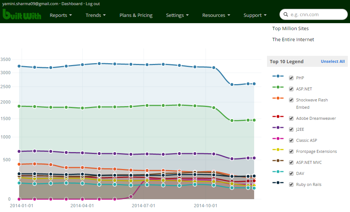Disable the J2EE series checkbox
Image resolution: width=350 pixels, height=212 pixels.
coord(291,129)
